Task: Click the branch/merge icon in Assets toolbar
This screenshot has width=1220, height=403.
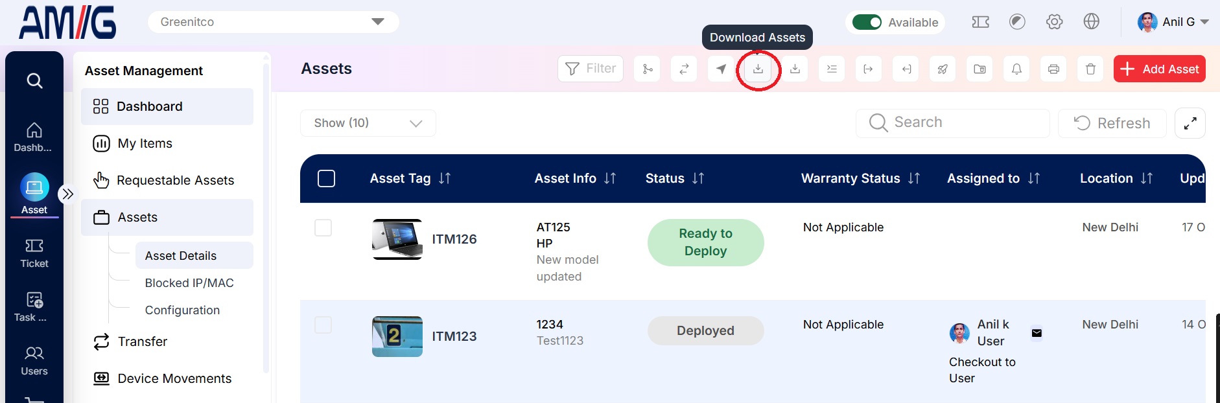Action: coord(647,69)
